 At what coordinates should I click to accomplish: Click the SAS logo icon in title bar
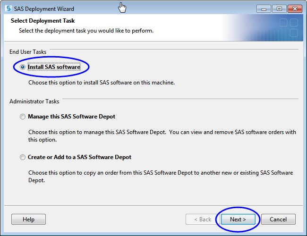pyautogui.click(x=9, y=8)
